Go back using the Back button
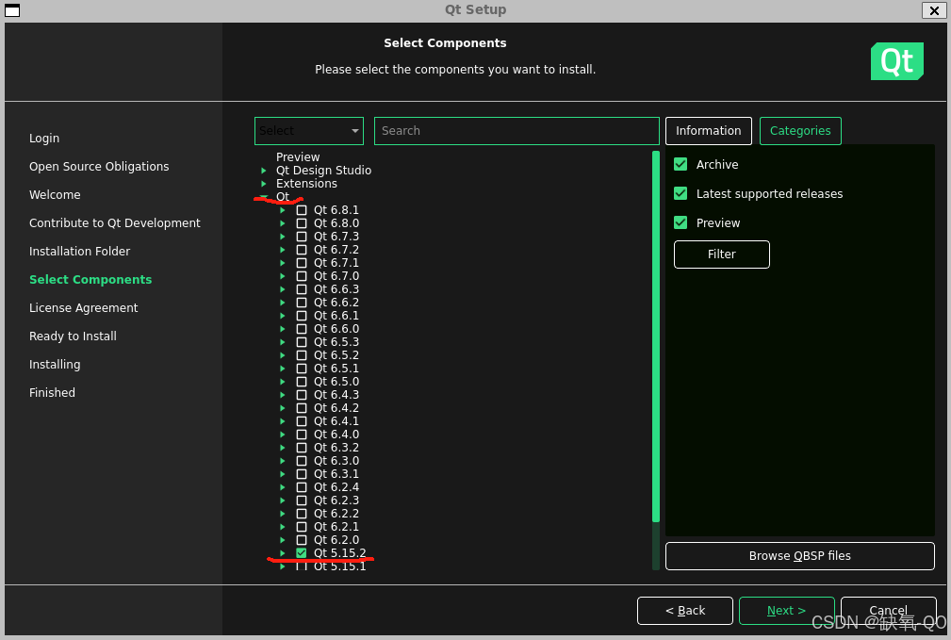Image resolution: width=951 pixels, height=640 pixels. click(x=684, y=610)
